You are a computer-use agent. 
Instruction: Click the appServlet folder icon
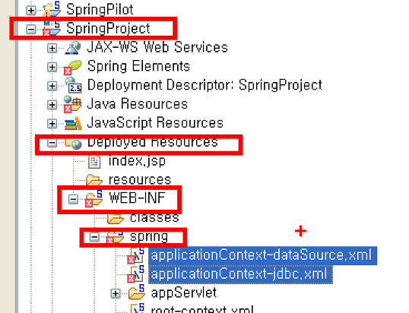(x=136, y=292)
